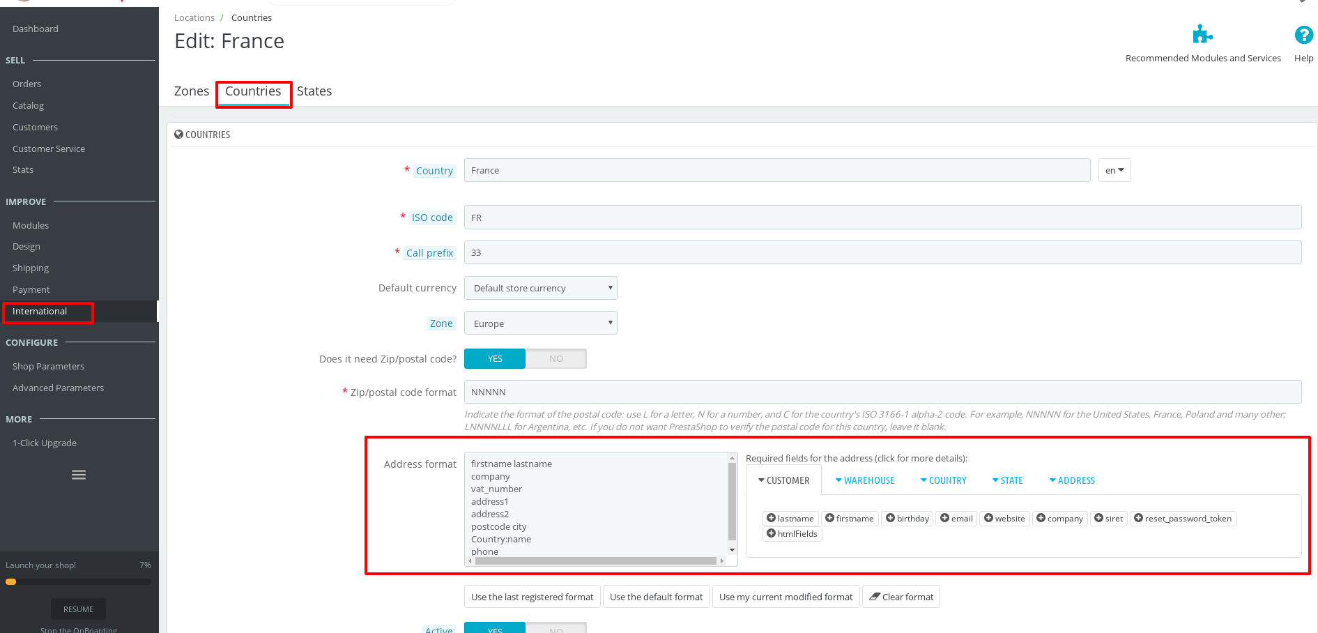
Task: Click the globe icon beside COUNTRIES heading
Action: click(x=178, y=134)
